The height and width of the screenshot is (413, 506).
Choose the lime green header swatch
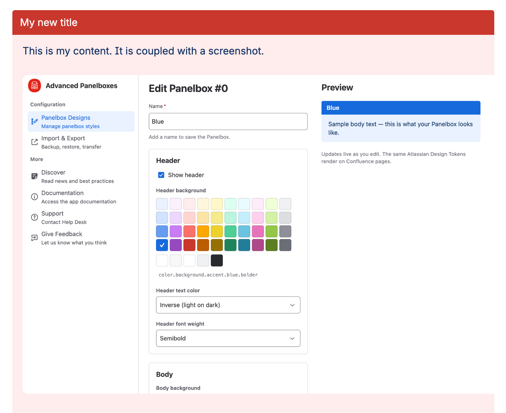pyautogui.click(x=271, y=232)
